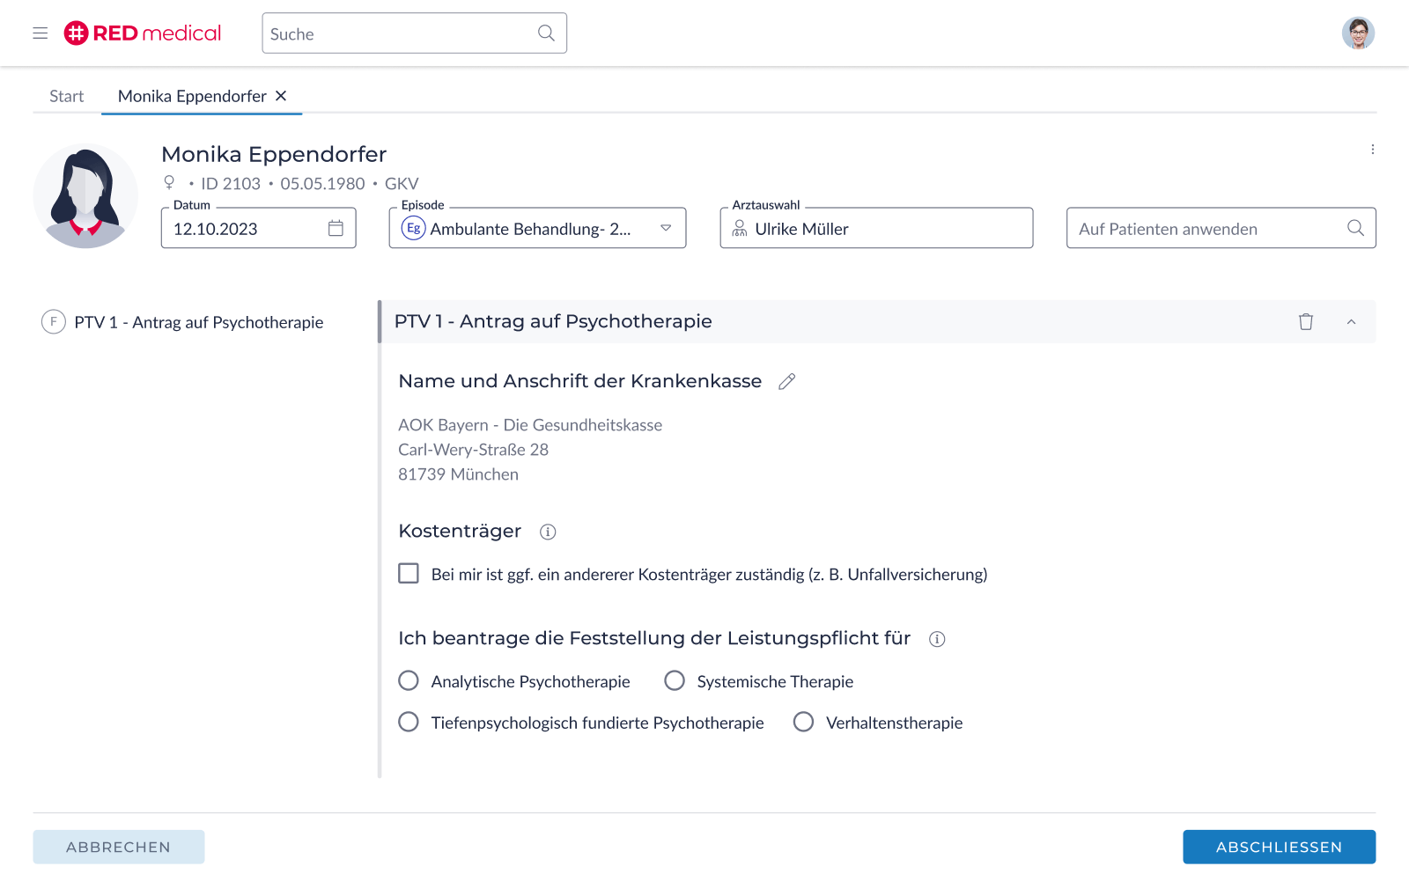Image resolution: width=1409 pixels, height=881 pixels.
Task: Open the three-dot patient options menu
Action: tap(1372, 150)
